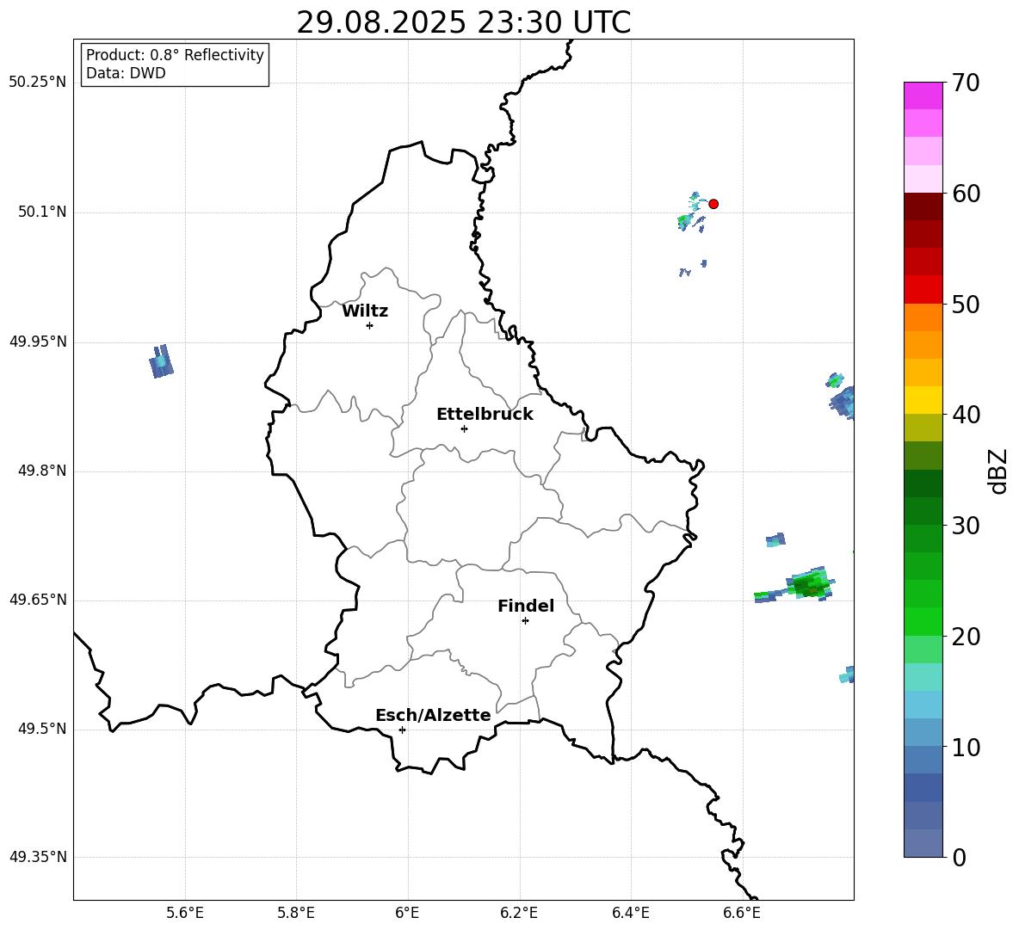Click the 49.5°N latitude label

[42, 729]
